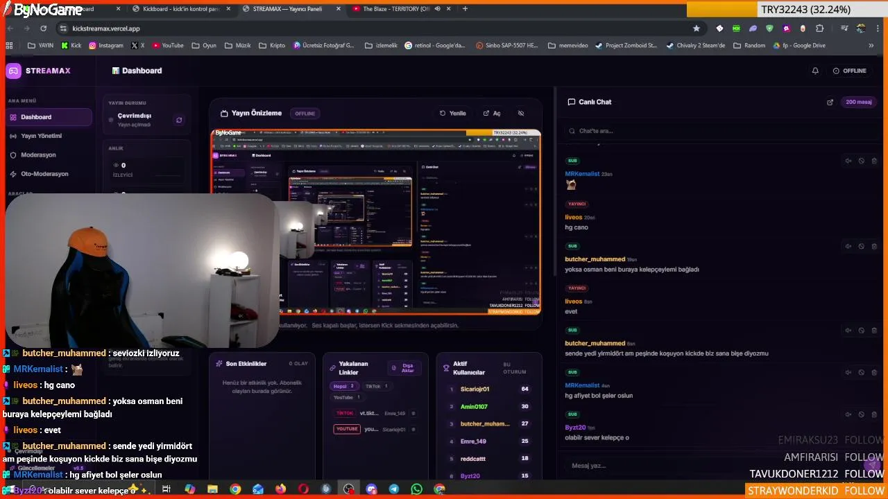Click username liveos in hg cano message

coord(573,218)
